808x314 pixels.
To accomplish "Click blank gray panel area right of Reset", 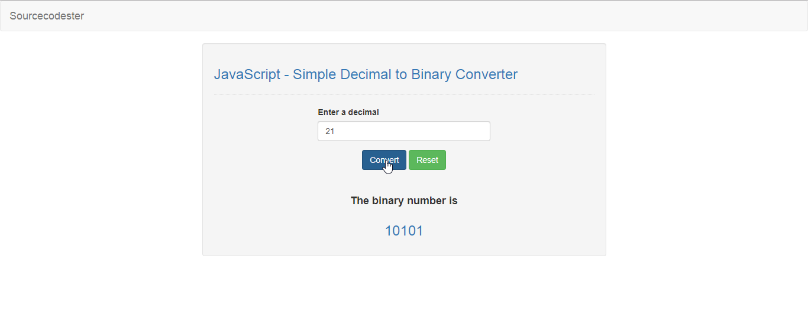I will (x=521, y=160).
